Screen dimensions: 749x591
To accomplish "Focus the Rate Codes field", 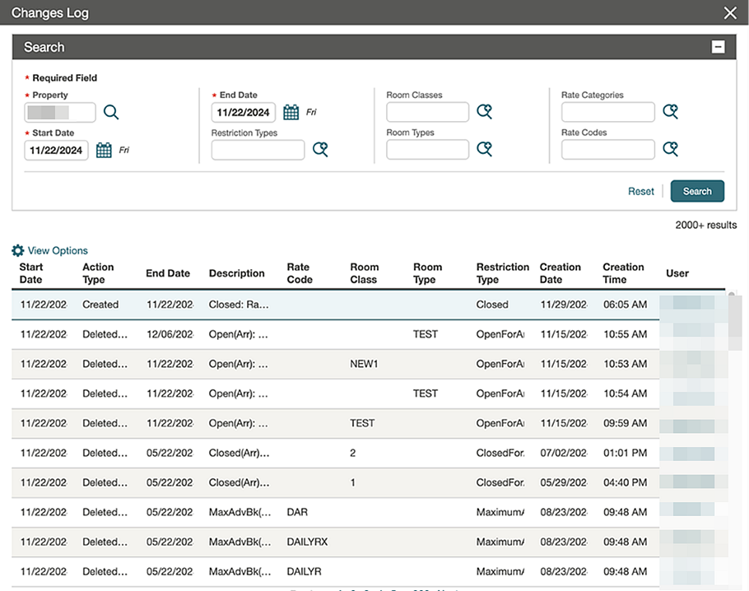I will point(608,149).
